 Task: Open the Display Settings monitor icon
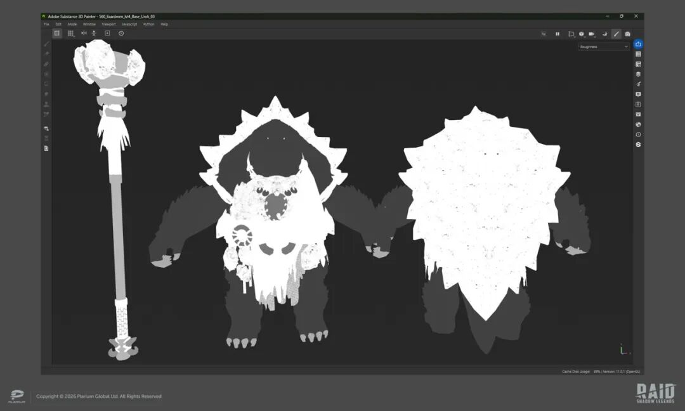point(638,95)
